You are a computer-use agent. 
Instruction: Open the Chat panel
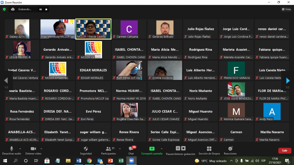[131, 150]
